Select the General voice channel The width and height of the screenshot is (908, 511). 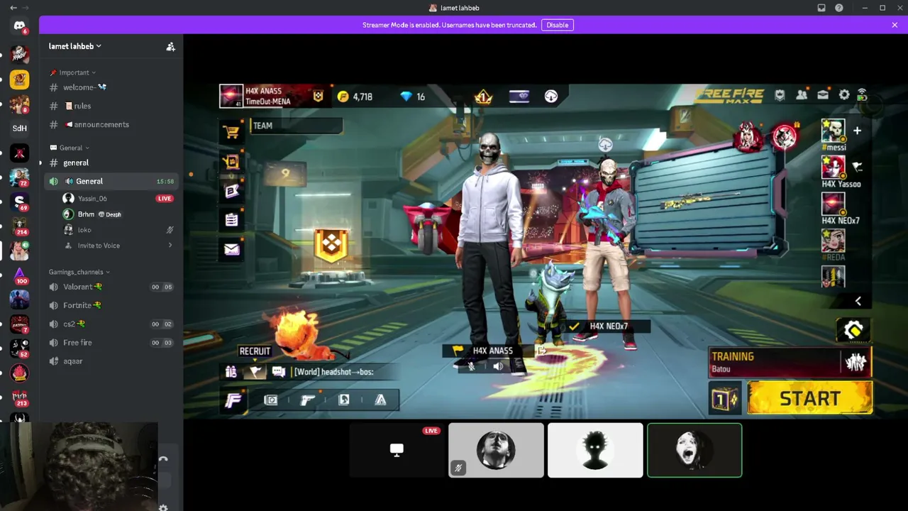click(x=110, y=181)
